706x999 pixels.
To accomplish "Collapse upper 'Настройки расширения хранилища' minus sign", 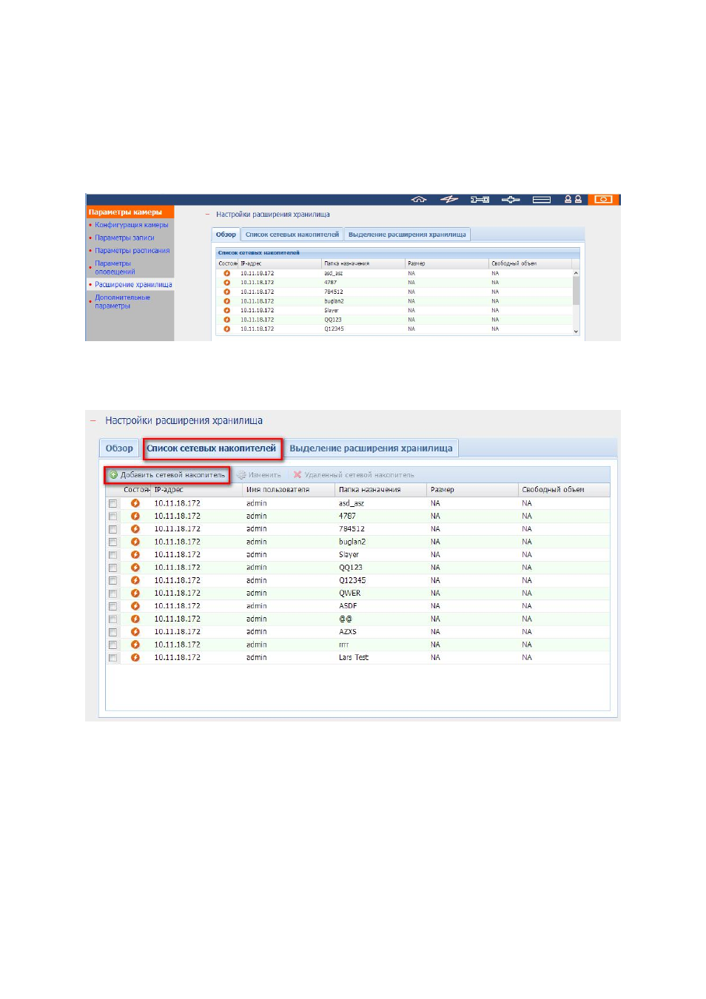I will click(208, 215).
